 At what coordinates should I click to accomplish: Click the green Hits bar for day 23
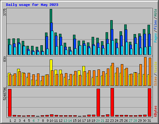click(x=111, y=25)
